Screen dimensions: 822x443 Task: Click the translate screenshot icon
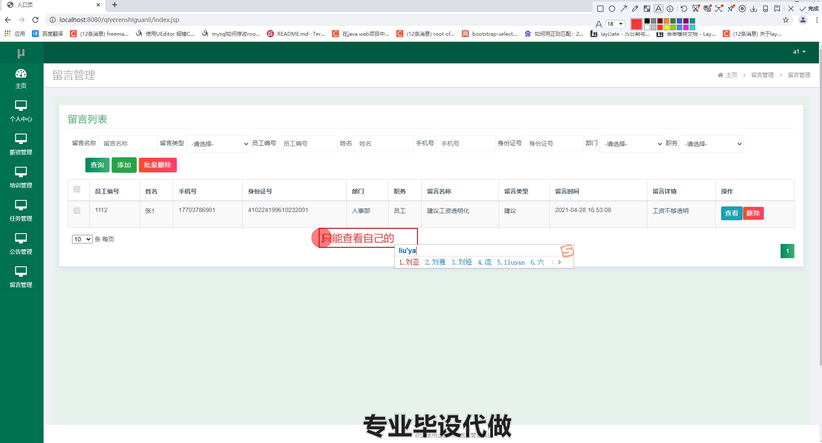(x=707, y=9)
